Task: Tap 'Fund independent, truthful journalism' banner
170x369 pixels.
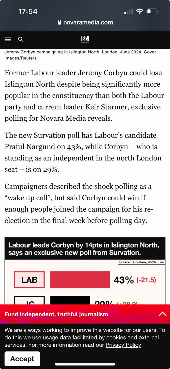Action: coord(56,314)
